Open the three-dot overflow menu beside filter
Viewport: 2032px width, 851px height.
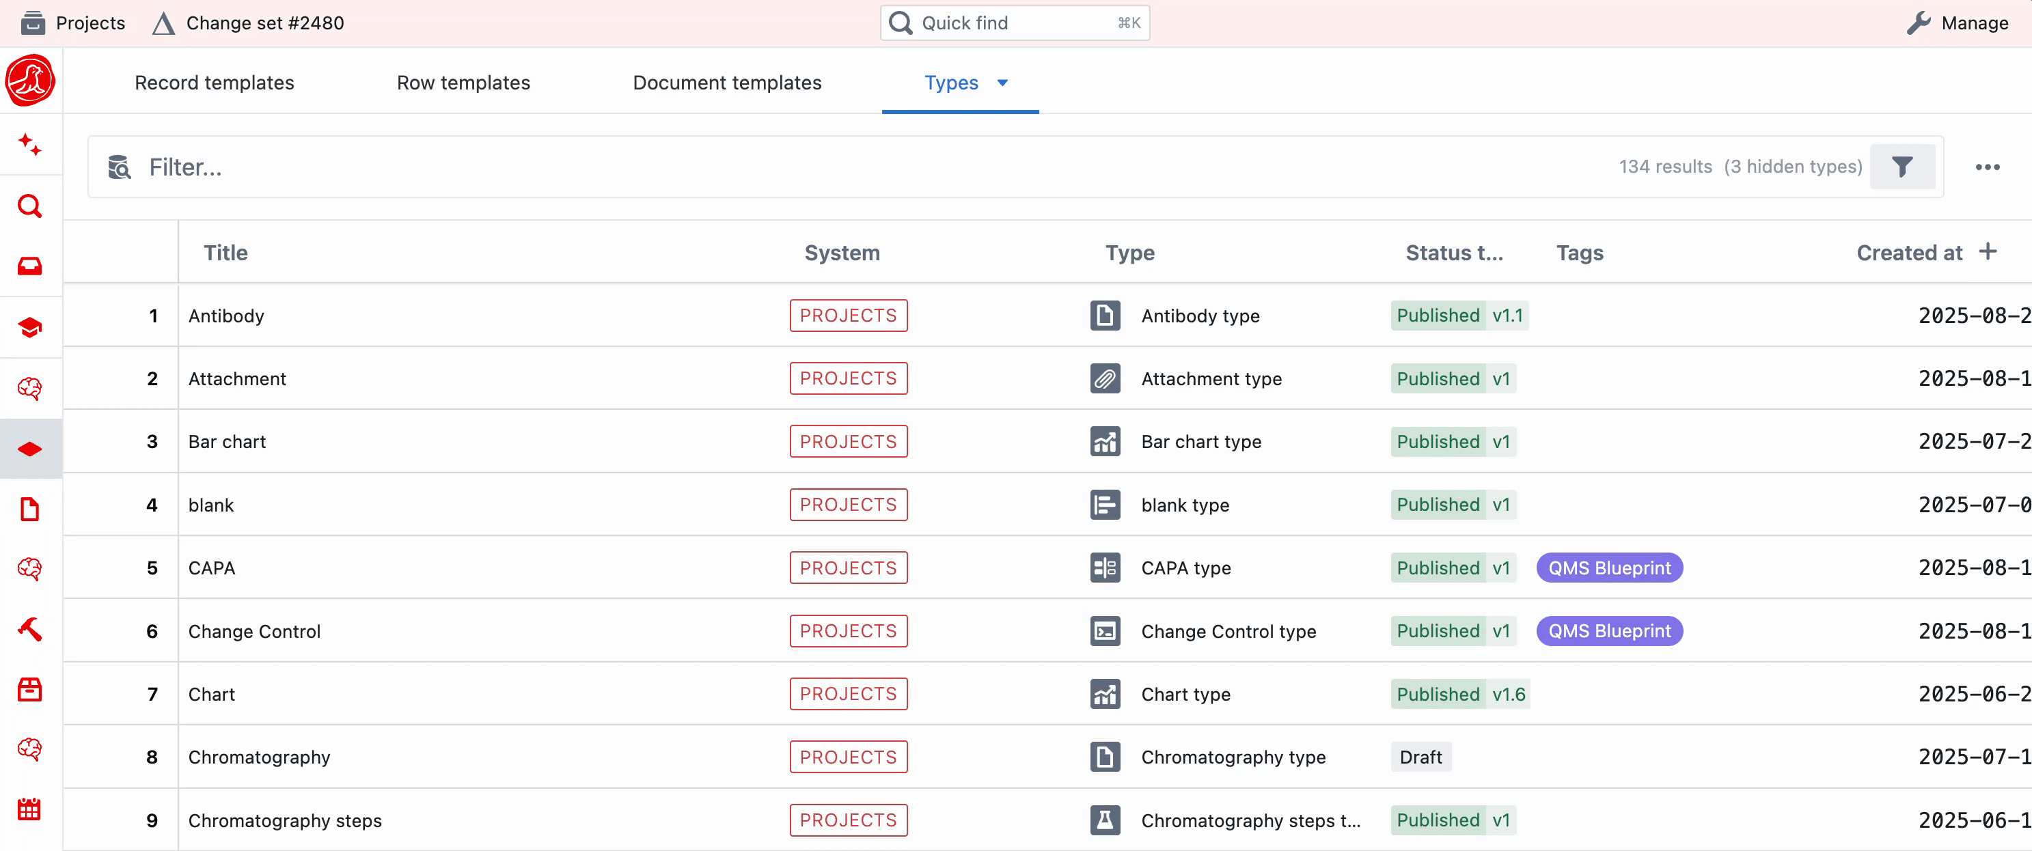(x=1989, y=167)
